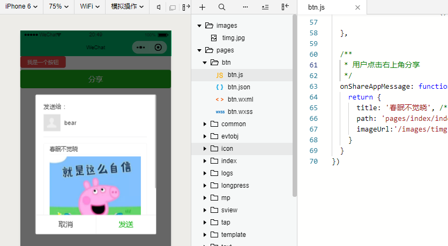Click the JS icon beside btn.js
Screen dimensions: 448x246
pos(219,75)
